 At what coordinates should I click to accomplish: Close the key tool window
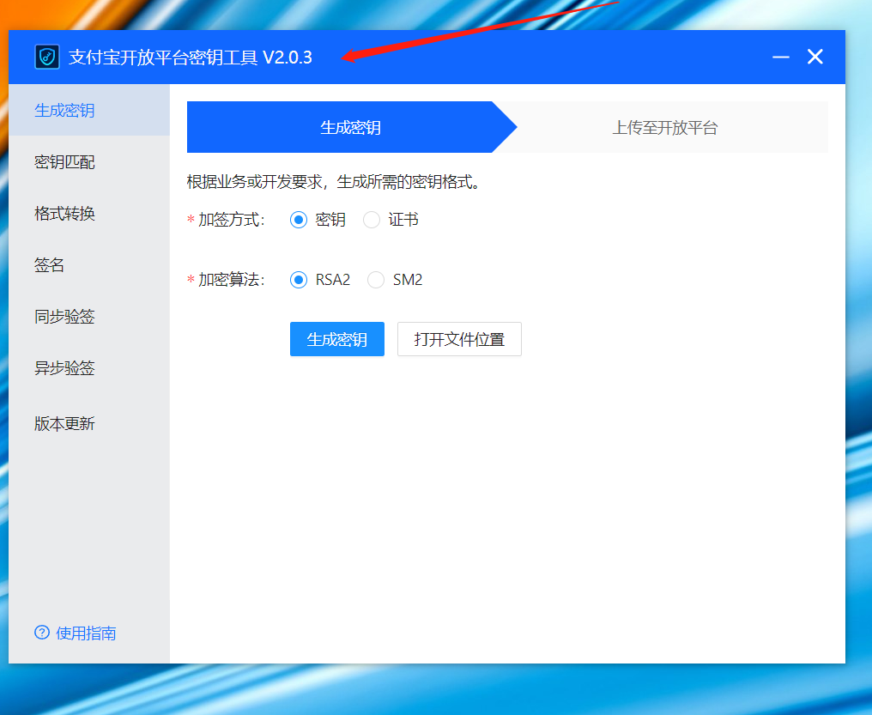pyautogui.click(x=815, y=57)
